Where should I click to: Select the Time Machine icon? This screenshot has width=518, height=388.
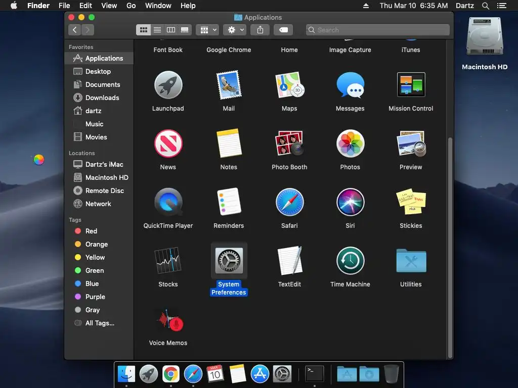click(350, 261)
